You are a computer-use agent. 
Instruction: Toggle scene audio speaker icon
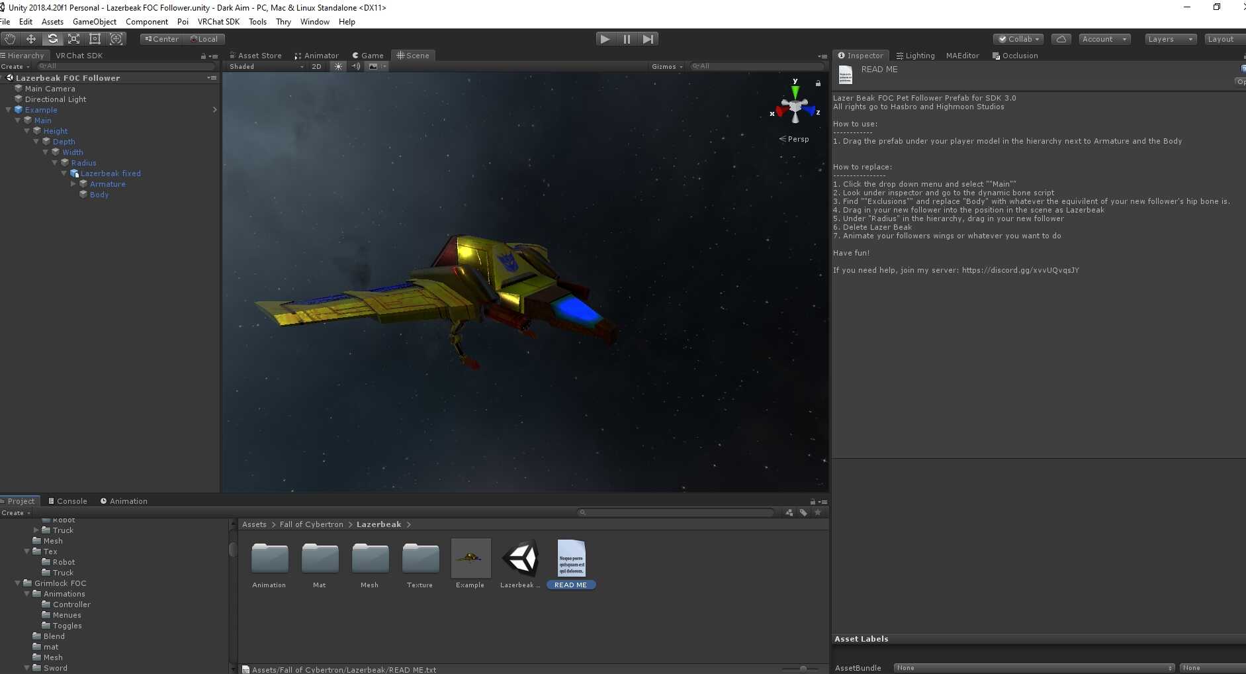point(356,66)
